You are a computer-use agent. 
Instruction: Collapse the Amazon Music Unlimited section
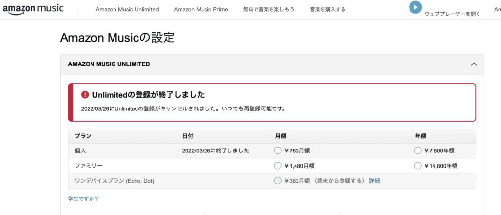click(473, 64)
